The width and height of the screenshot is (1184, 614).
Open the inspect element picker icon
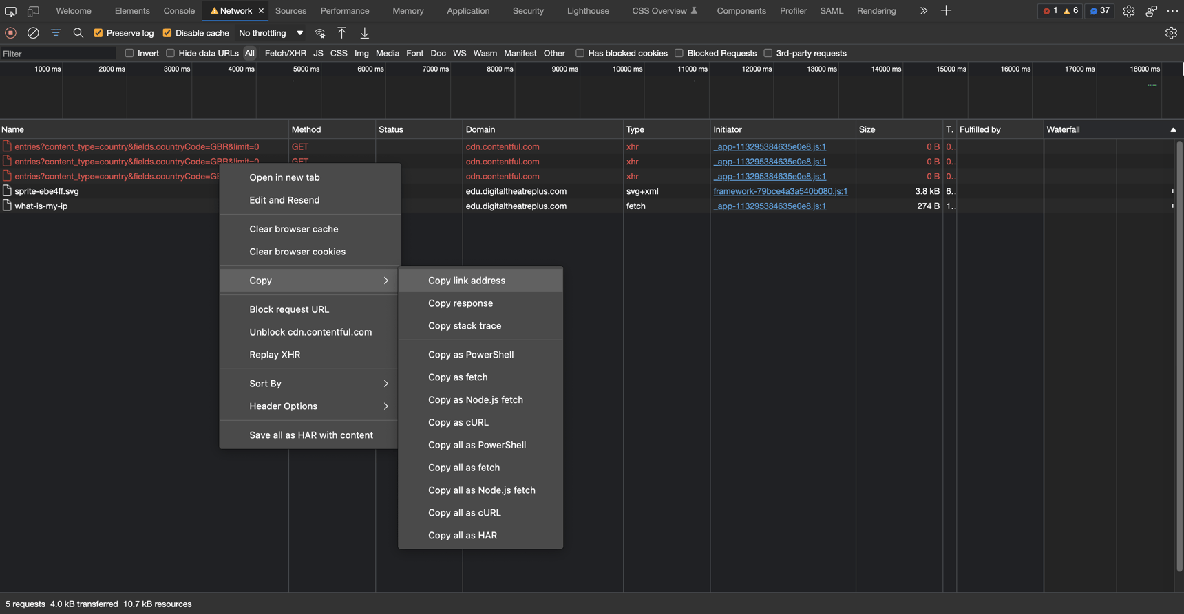tap(10, 11)
